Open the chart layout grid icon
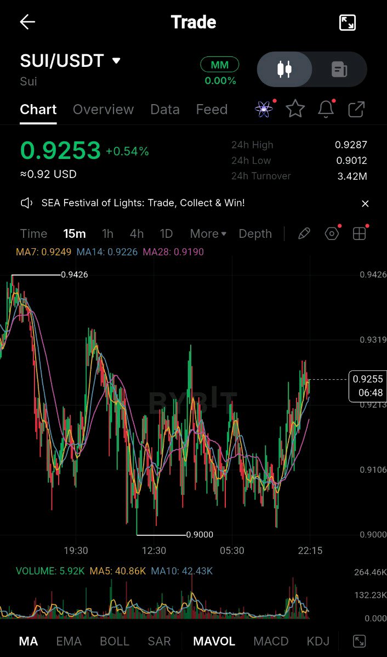The image size is (387, 657). tap(360, 234)
